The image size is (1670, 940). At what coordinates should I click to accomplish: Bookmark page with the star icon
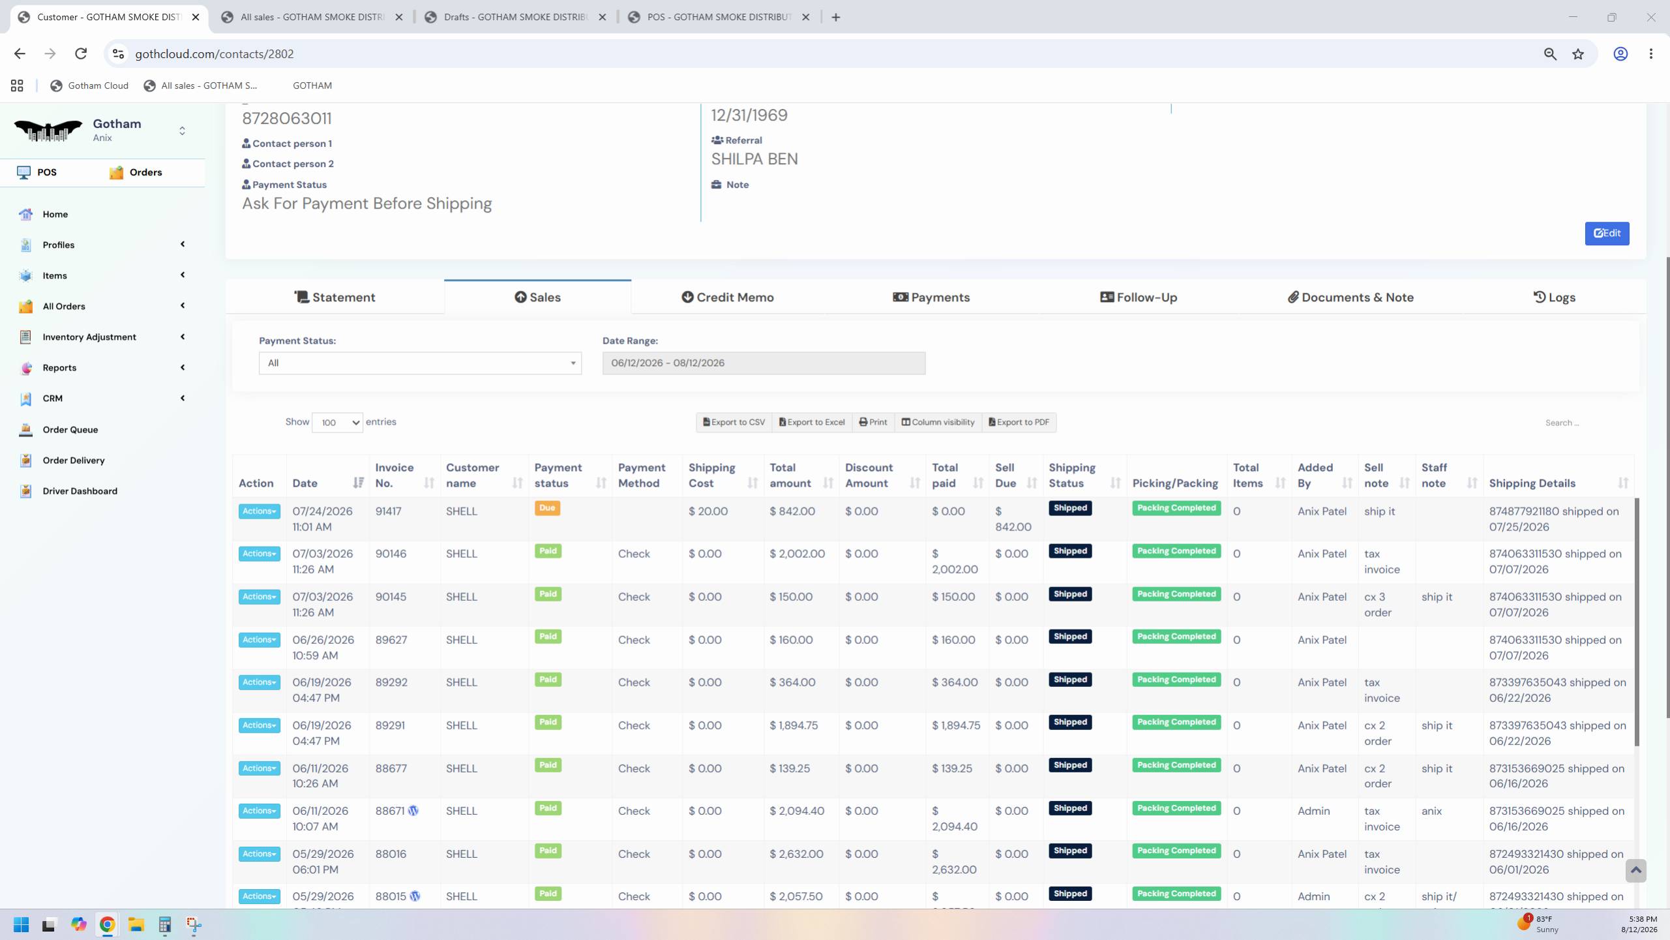click(1578, 54)
